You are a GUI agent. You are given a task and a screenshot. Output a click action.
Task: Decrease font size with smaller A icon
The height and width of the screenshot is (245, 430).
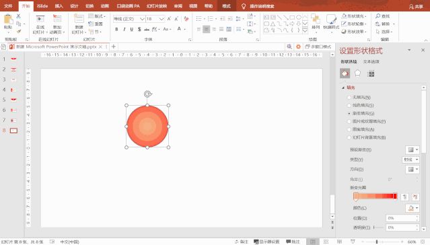click(x=176, y=19)
